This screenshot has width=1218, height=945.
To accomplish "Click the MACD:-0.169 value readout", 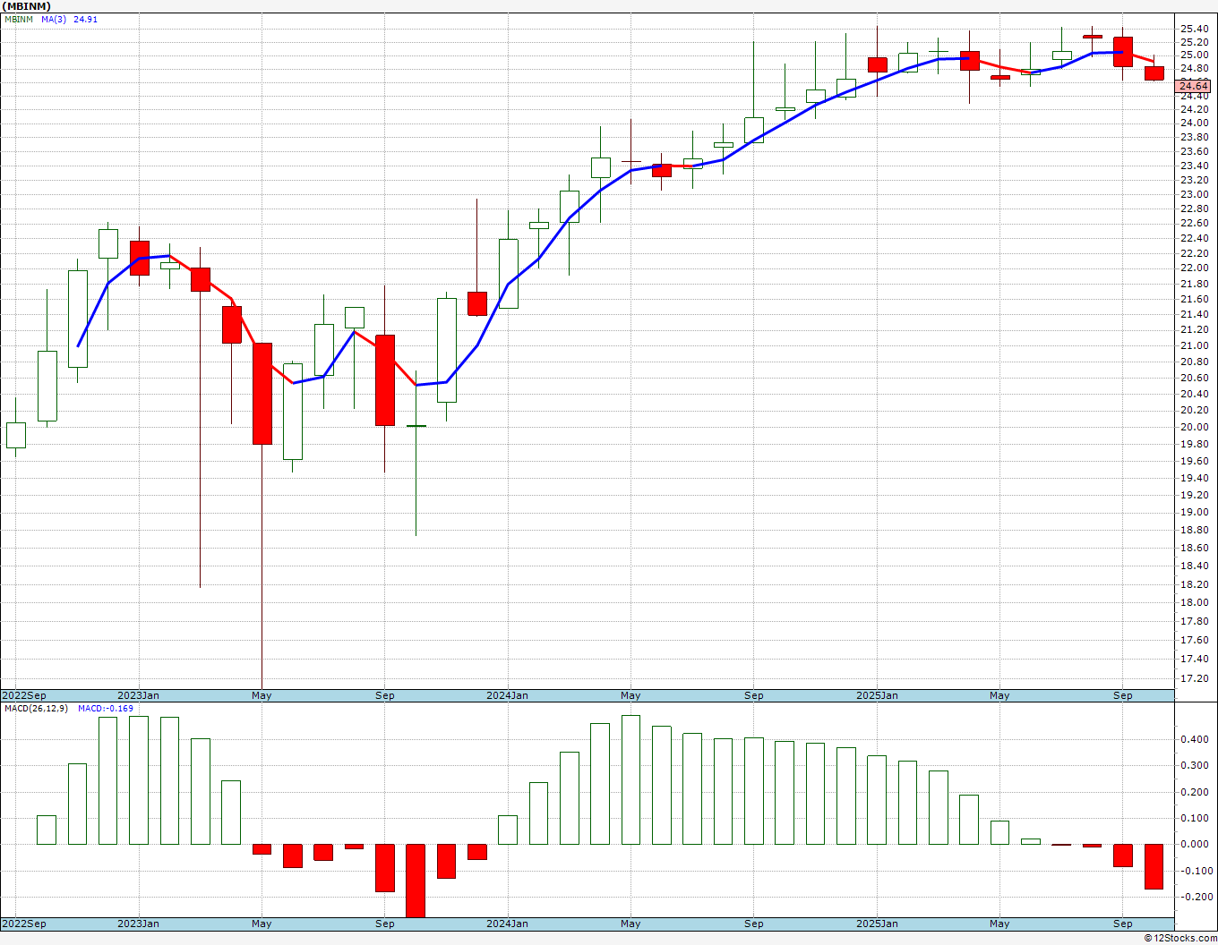I will (105, 708).
